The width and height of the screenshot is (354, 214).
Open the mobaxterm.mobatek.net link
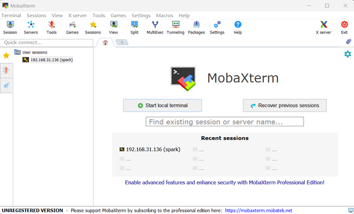pos(258,210)
